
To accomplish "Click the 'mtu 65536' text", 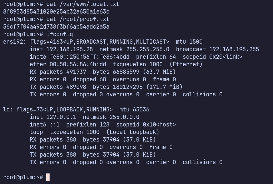I will pyautogui.click(x=134, y=110).
